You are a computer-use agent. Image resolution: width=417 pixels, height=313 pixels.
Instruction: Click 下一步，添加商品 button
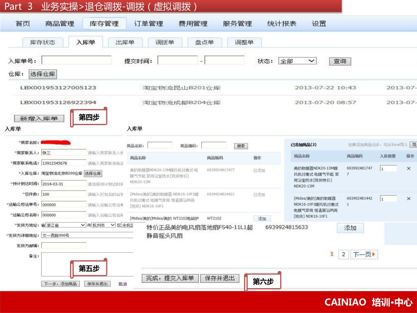click(x=60, y=284)
